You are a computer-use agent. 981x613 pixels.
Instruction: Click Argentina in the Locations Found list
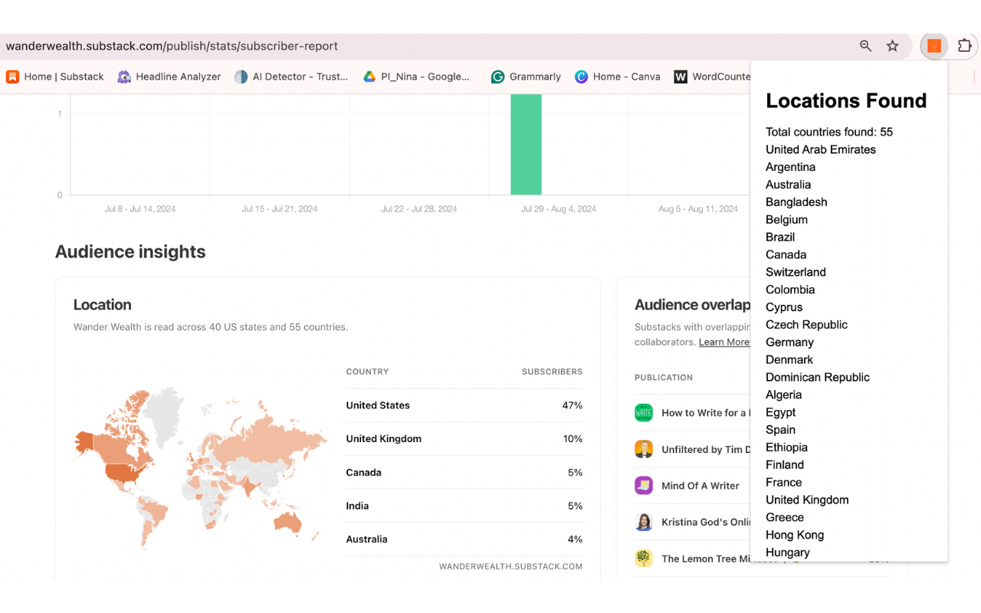790,167
